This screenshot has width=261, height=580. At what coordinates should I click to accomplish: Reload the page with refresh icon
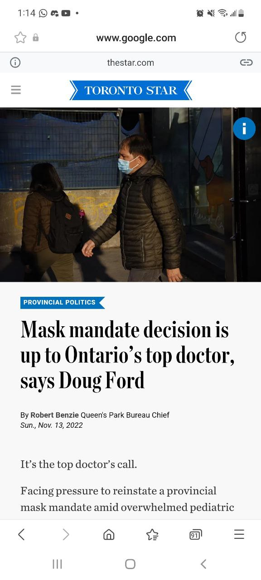pyautogui.click(x=241, y=38)
